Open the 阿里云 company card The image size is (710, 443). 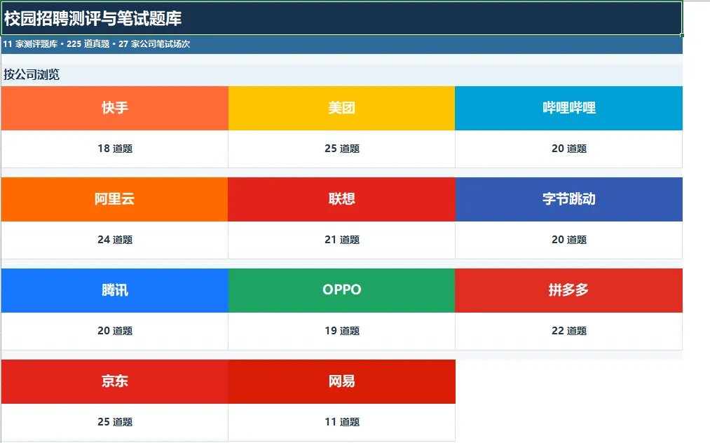click(114, 199)
